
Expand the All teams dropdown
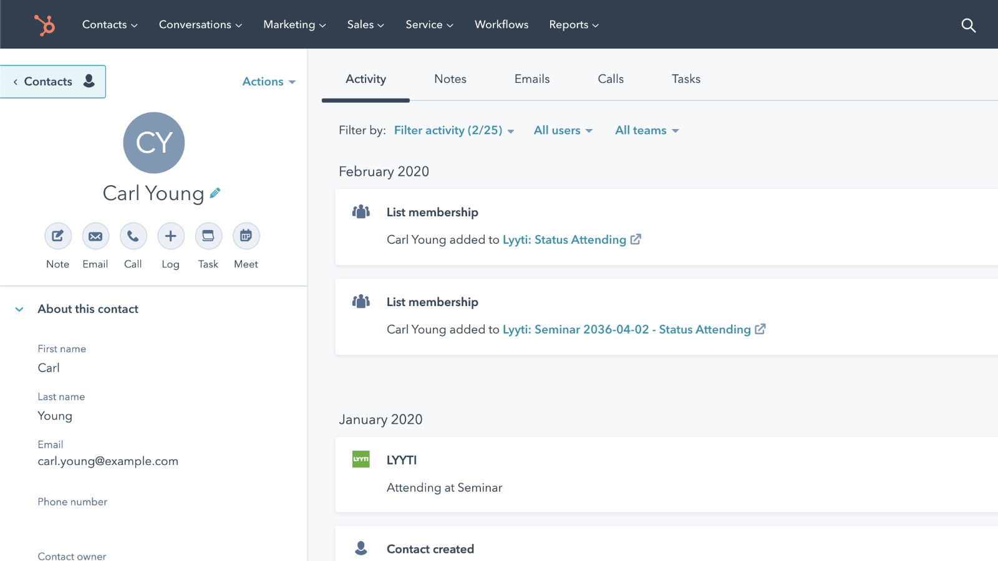point(646,130)
